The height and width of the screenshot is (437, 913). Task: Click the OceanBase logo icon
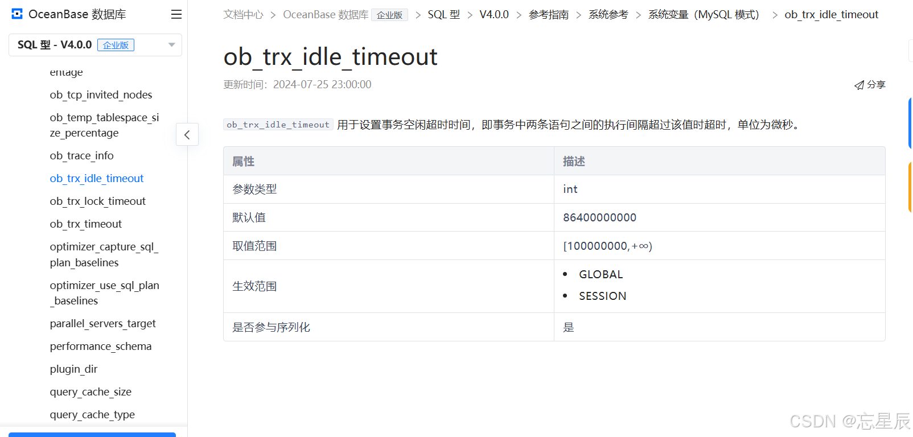[17, 14]
